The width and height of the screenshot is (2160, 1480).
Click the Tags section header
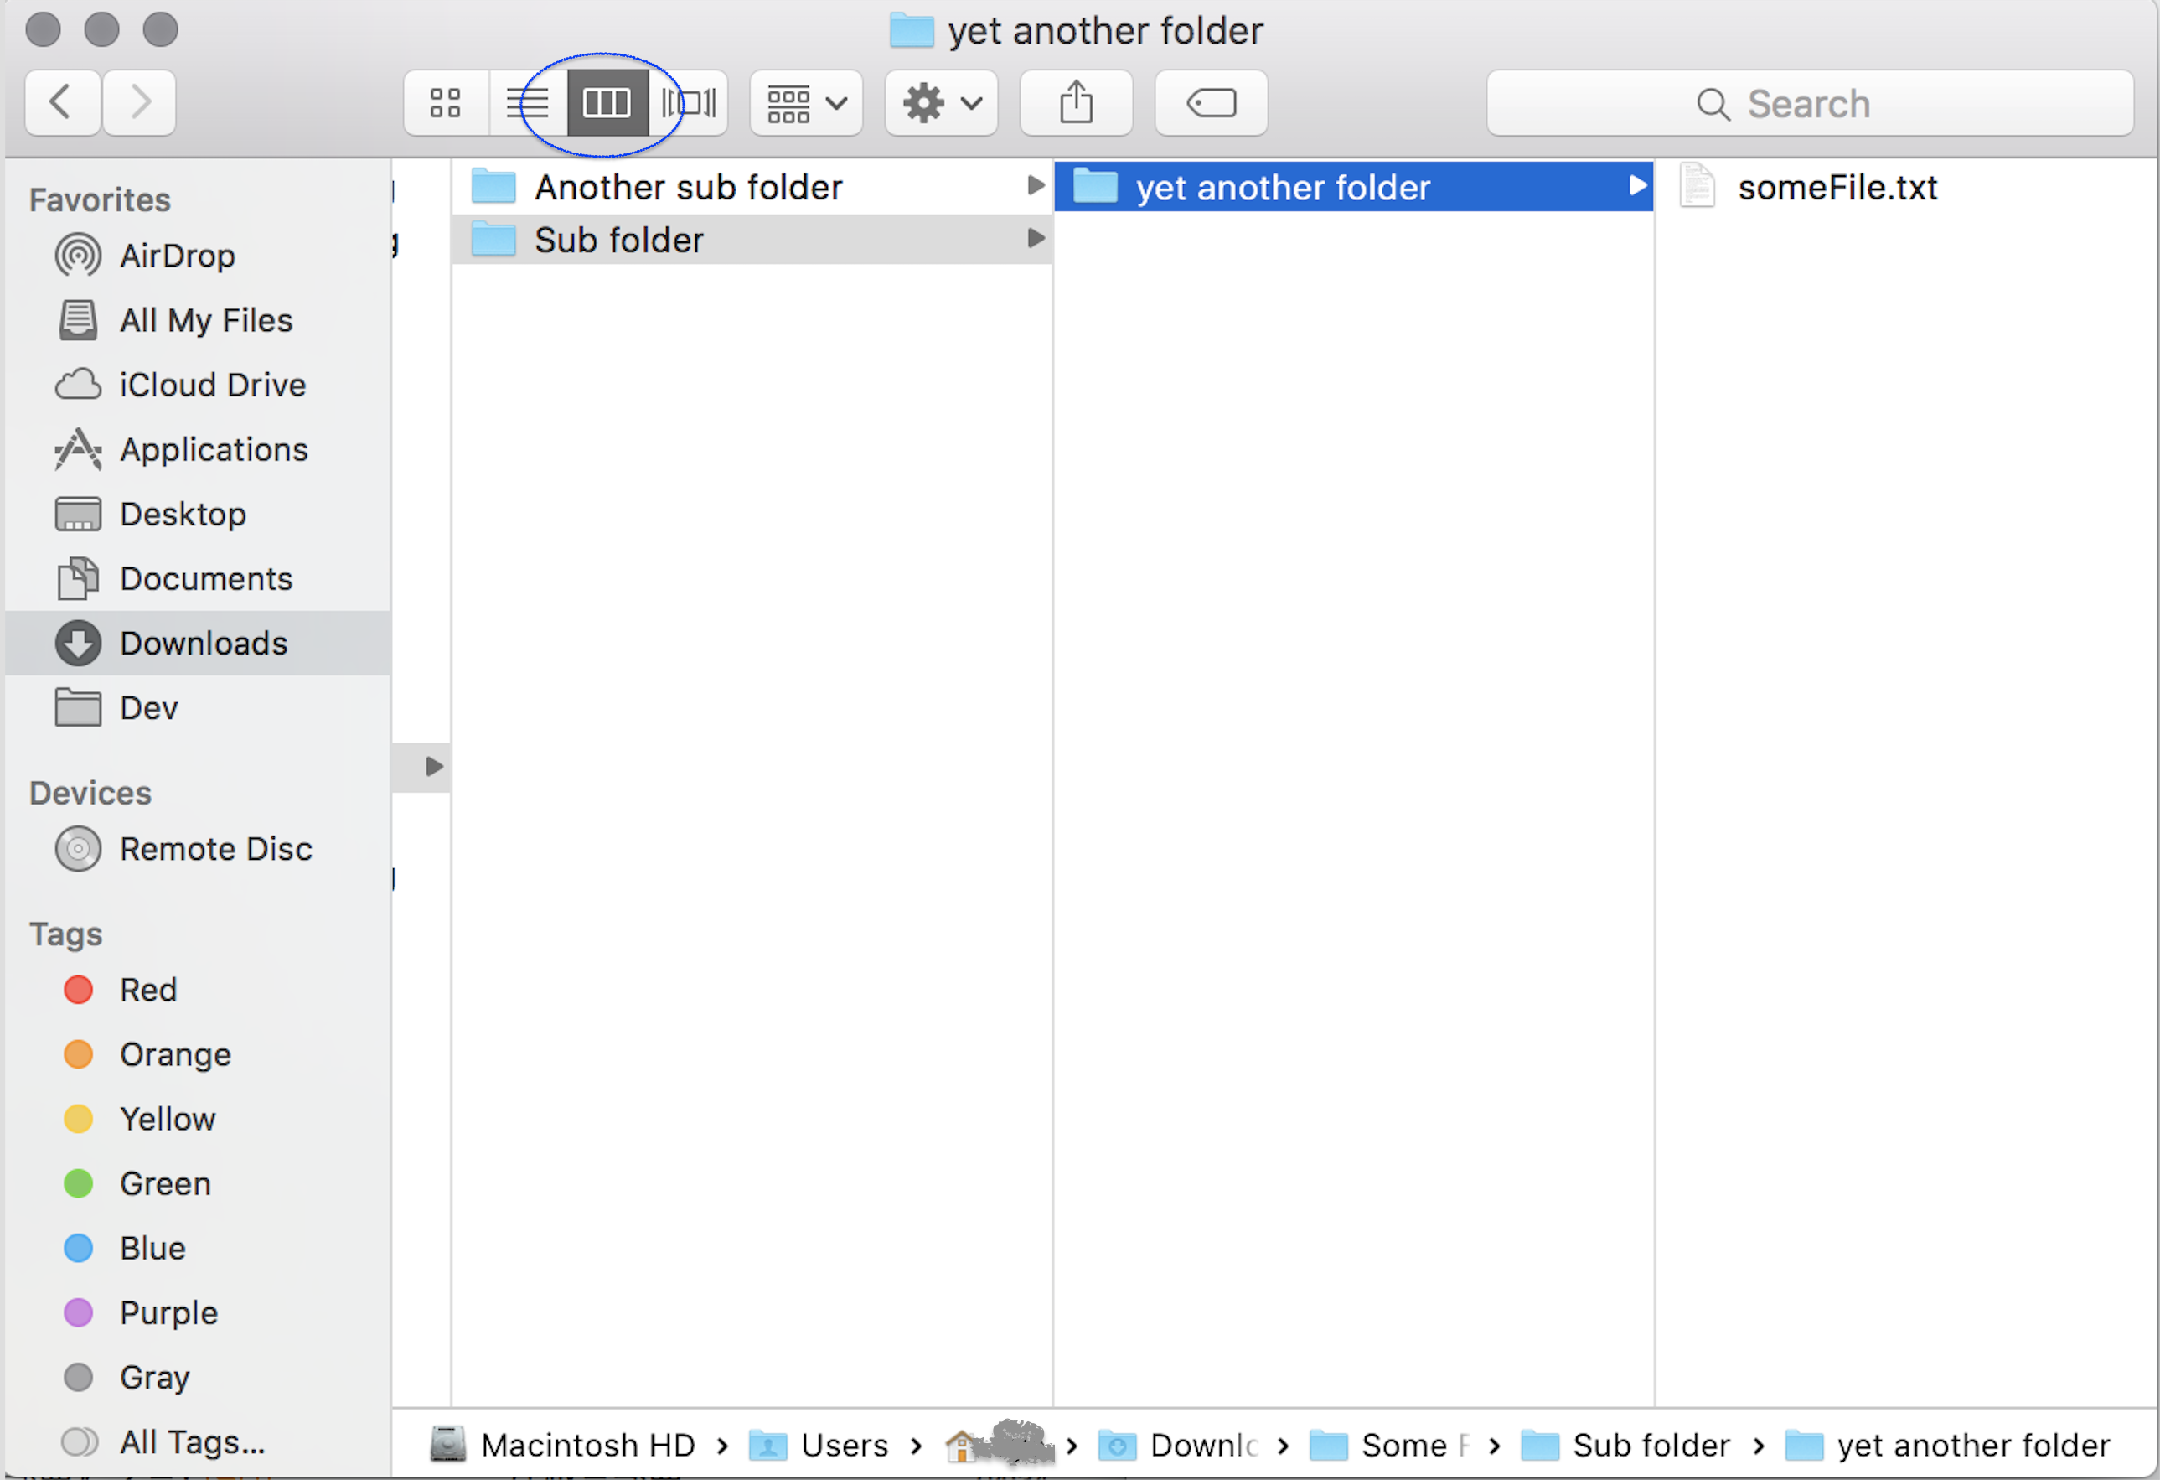pos(65,934)
